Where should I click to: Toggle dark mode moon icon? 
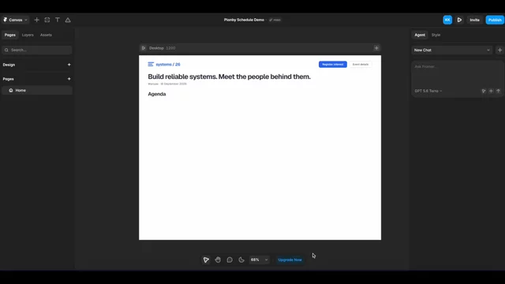241,260
